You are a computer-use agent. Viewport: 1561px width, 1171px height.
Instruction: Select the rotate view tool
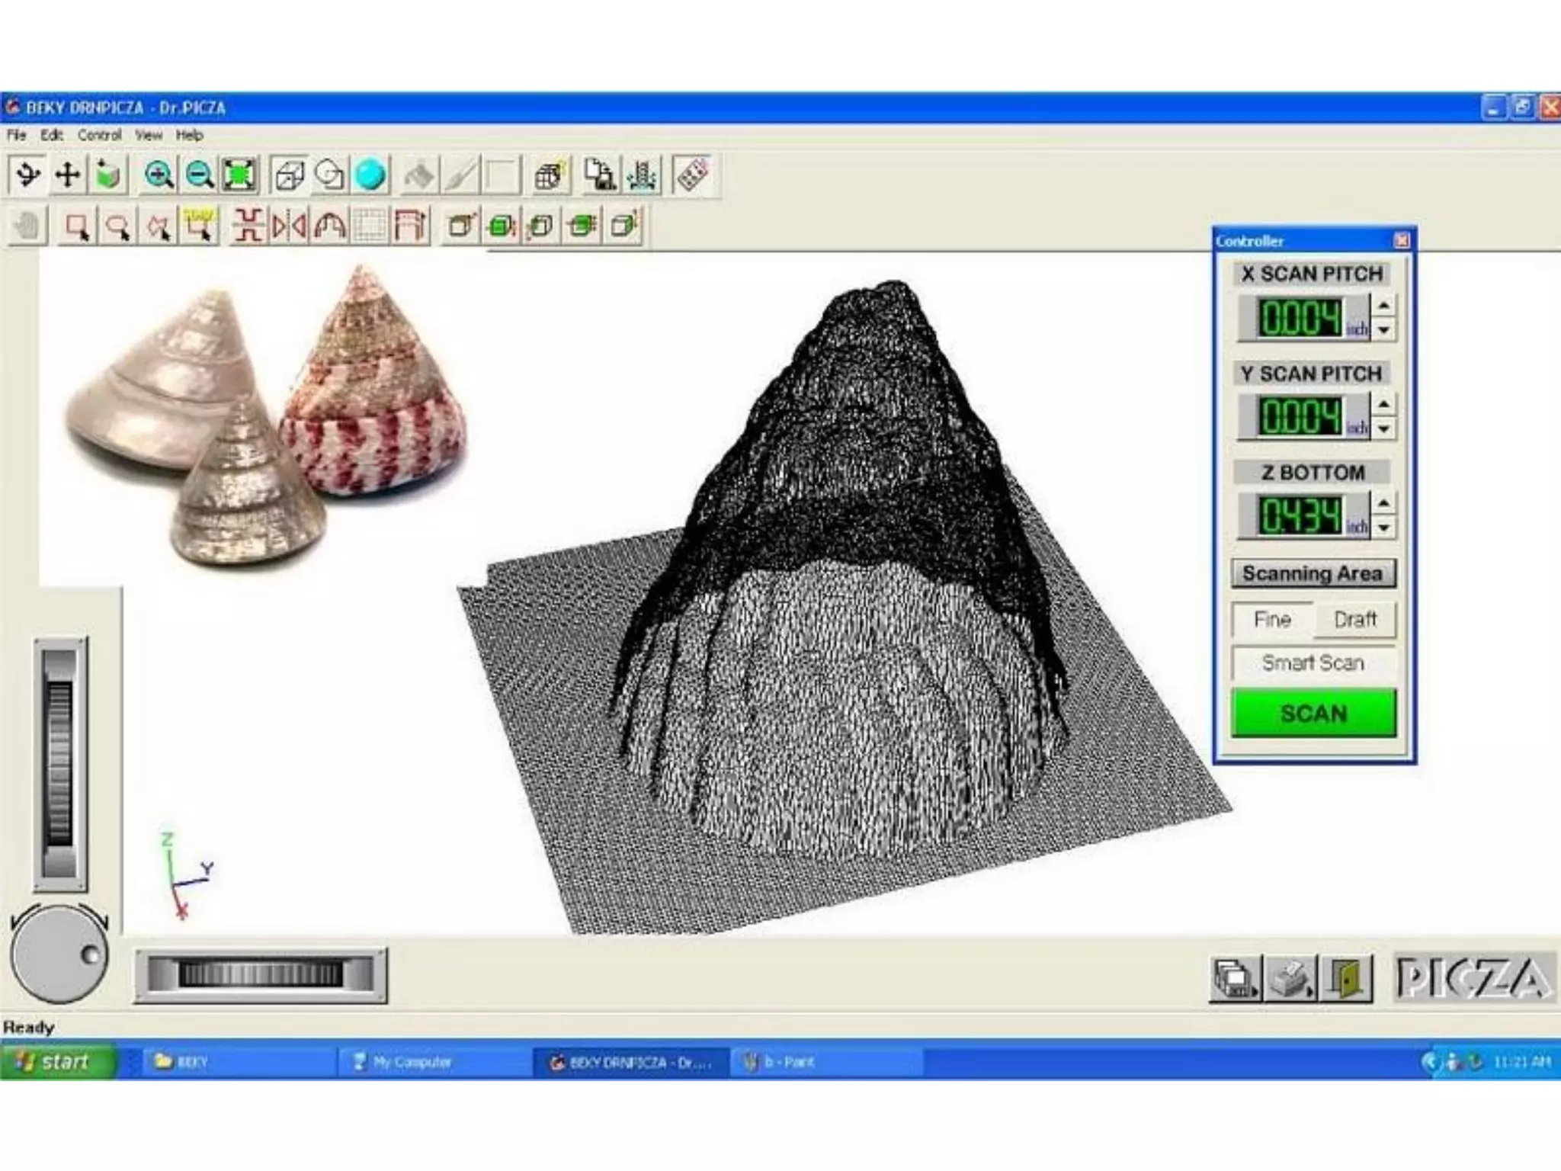(27, 175)
